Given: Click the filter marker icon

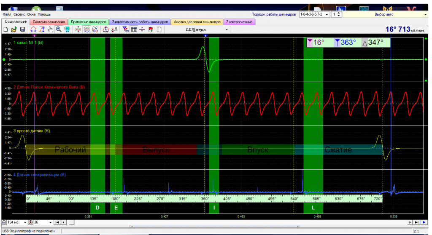Looking at the screenshot, I should pyautogui.click(x=125, y=29).
